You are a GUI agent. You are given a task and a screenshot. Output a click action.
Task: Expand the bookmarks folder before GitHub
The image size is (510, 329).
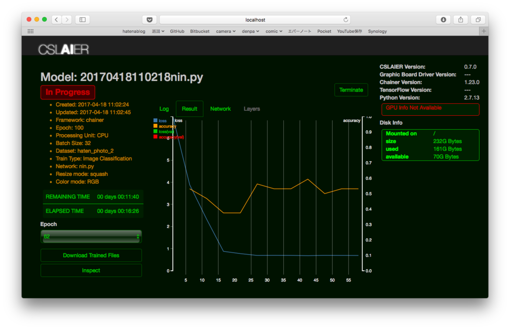158,31
